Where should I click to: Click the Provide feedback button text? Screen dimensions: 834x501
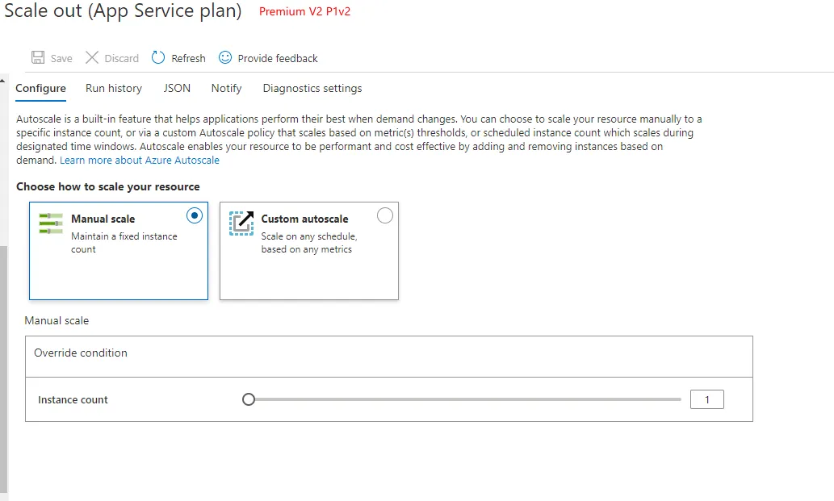278,58
